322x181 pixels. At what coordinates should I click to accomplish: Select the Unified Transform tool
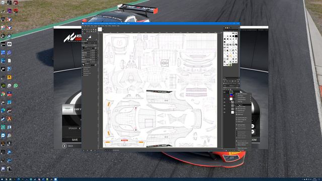pyautogui.click(x=94, y=30)
